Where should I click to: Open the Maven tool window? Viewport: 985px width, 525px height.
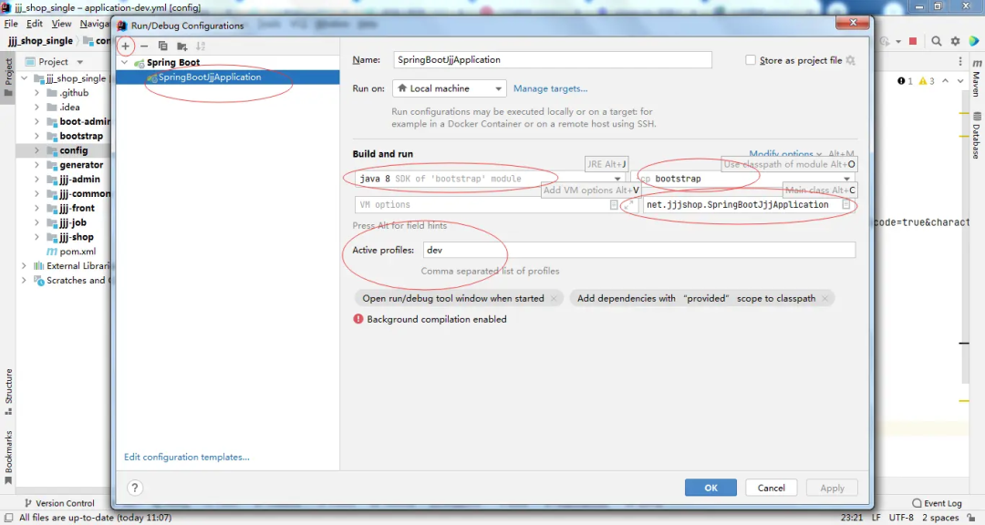pos(976,77)
